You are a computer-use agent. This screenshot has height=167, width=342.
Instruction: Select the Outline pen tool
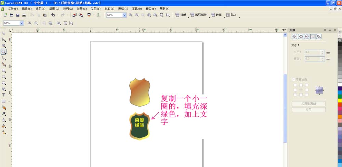click(3, 120)
